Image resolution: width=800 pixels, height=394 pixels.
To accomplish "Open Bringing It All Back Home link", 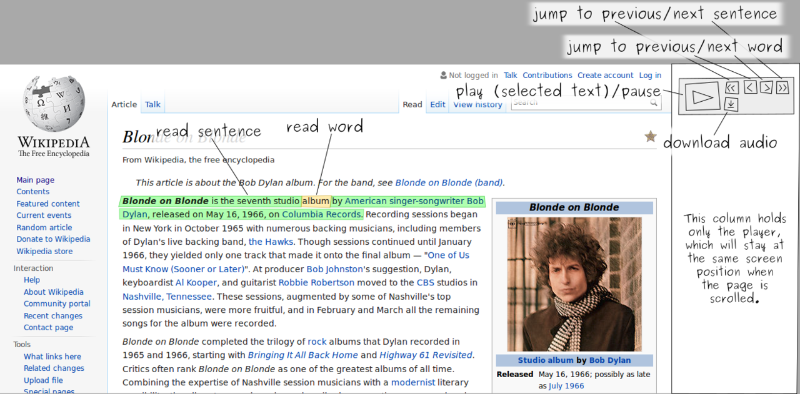I will (302, 355).
